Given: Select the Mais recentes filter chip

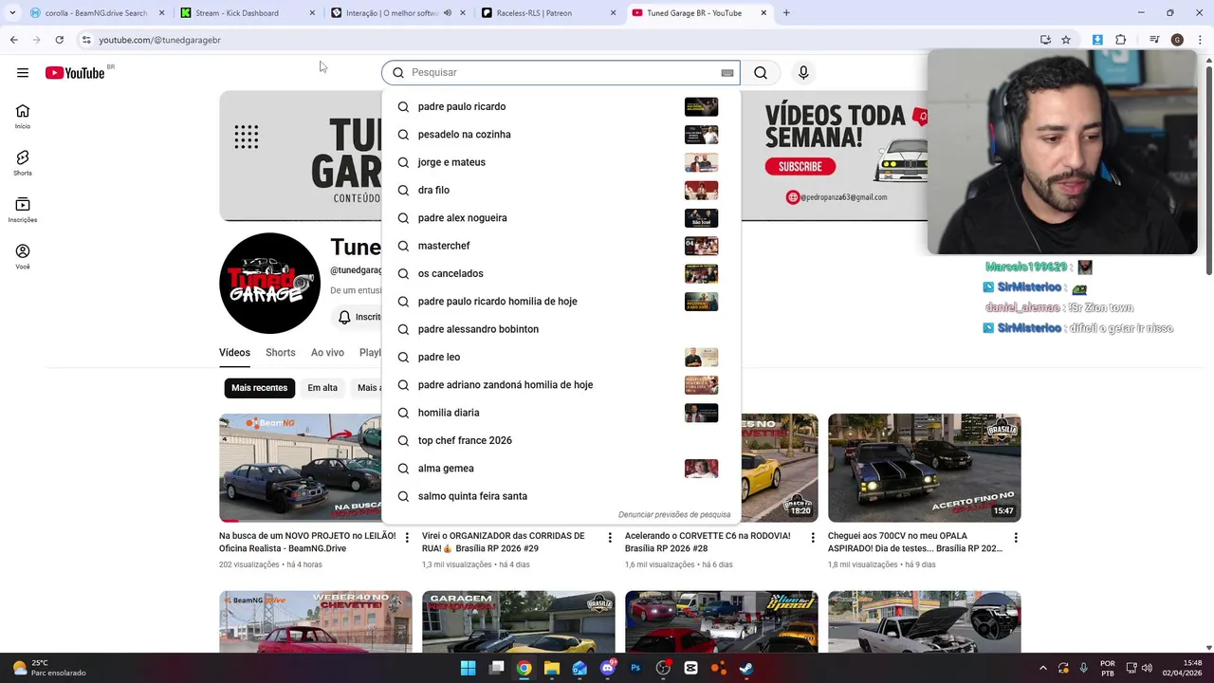Looking at the screenshot, I should click(x=259, y=388).
